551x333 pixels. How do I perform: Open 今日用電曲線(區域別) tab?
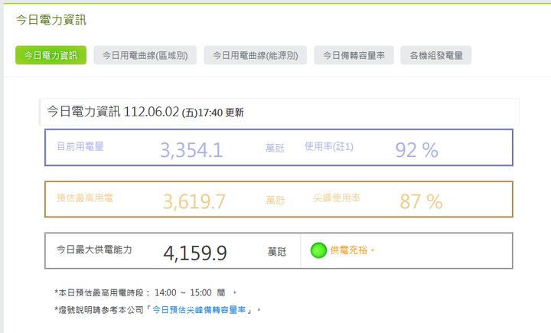pos(145,55)
